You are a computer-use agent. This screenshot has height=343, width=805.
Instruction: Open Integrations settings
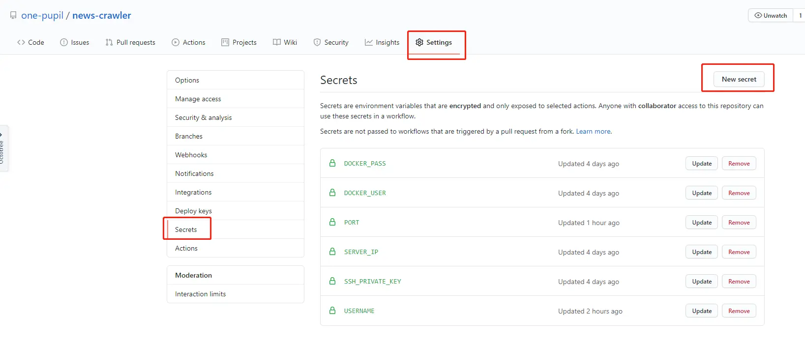(236, 192)
